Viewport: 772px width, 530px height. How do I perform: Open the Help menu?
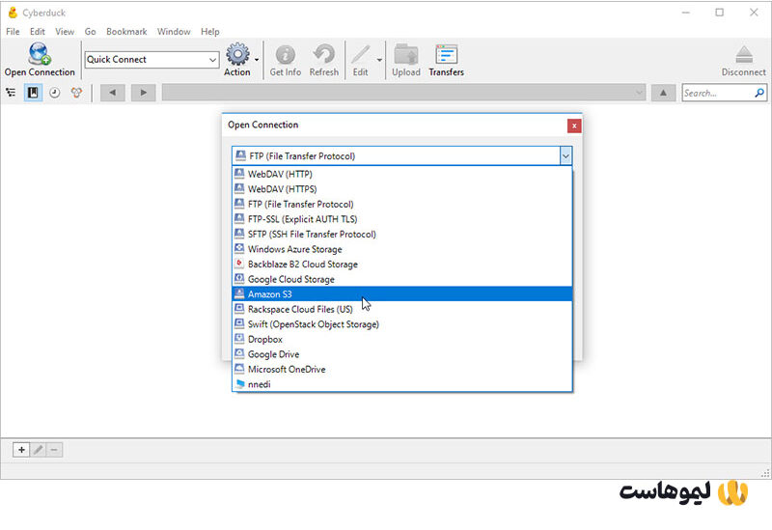point(209,32)
